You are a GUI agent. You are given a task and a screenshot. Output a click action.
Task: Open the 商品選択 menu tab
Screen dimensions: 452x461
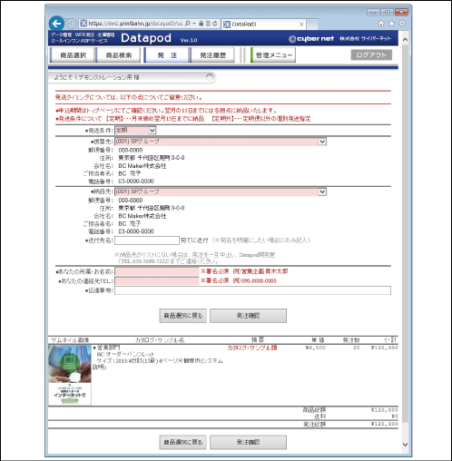(x=73, y=55)
